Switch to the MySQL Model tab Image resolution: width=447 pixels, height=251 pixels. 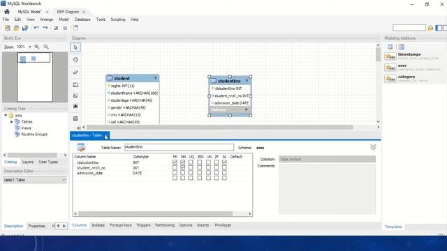pos(29,12)
